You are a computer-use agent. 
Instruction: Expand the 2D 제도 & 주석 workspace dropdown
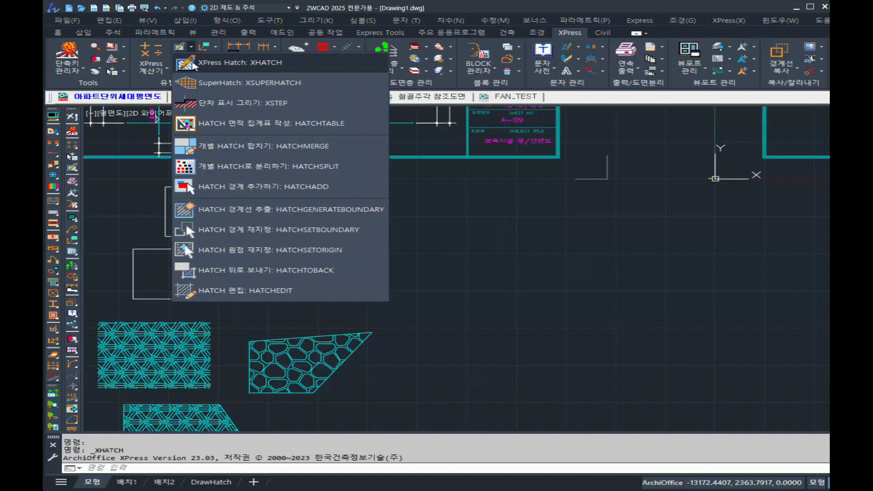pyautogui.click(x=288, y=8)
